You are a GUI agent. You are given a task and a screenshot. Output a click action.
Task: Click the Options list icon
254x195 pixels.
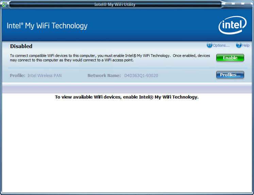(x=209, y=45)
